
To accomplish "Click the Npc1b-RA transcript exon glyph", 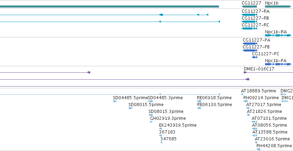I will pyautogui.click(x=278, y=35).
